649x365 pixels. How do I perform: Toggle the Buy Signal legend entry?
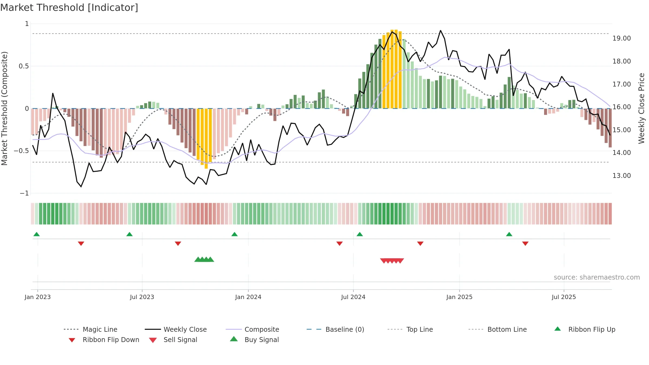click(254, 340)
